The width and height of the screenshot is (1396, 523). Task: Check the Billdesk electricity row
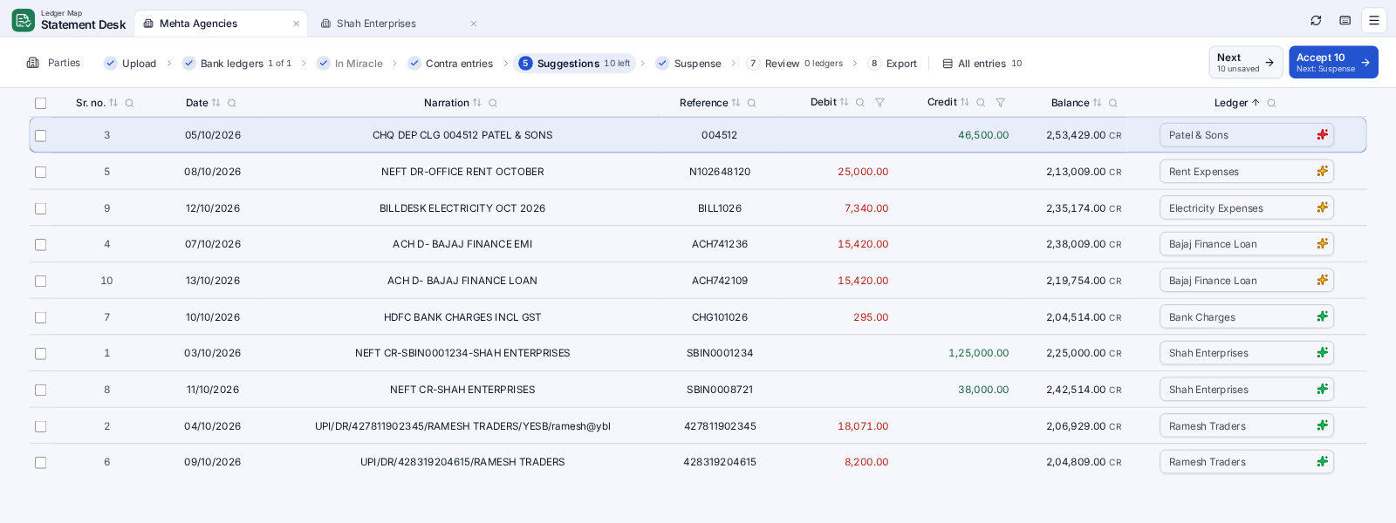point(40,208)
